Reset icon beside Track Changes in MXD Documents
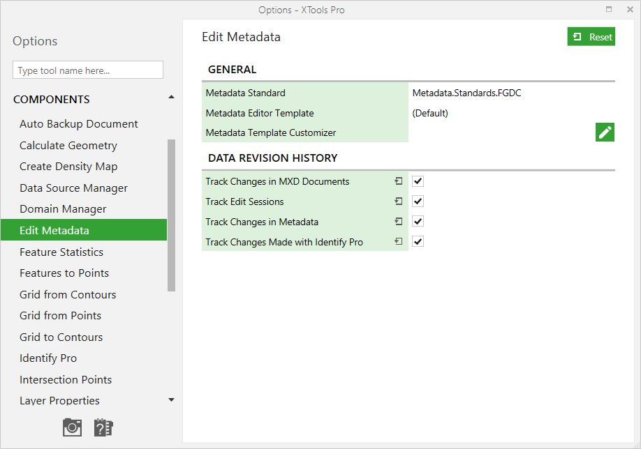The height and width of the screenshot is (449, 641). coord(399,181)
